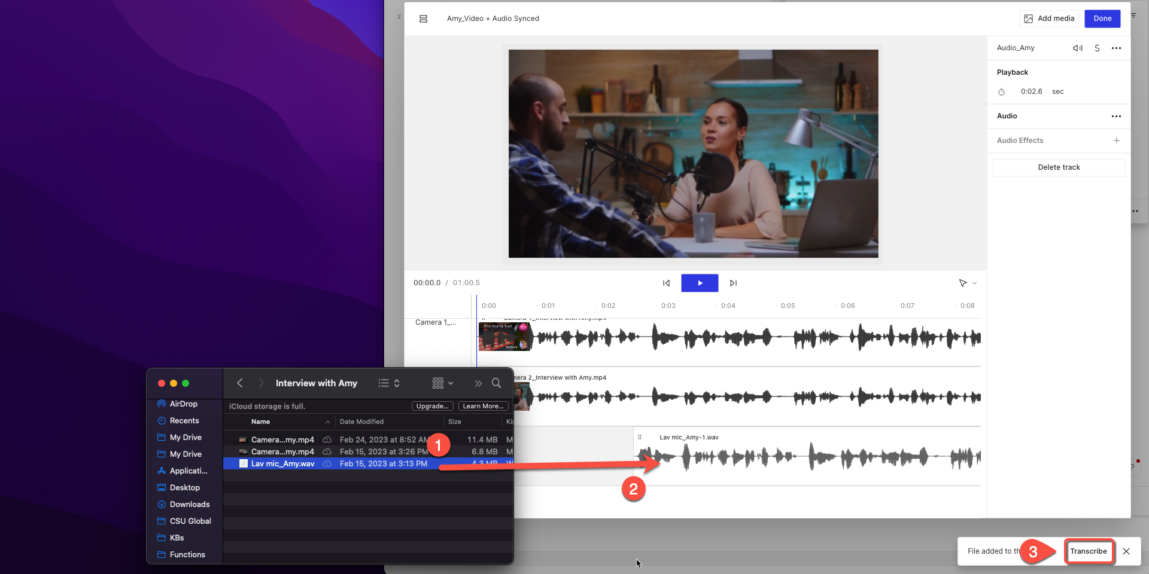
Task: Open Finder group-by dropdown
Action: [443, 383]
